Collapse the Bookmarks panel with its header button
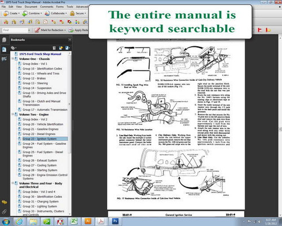The height and width of the screenshot is (226, 282). (70, 40)
